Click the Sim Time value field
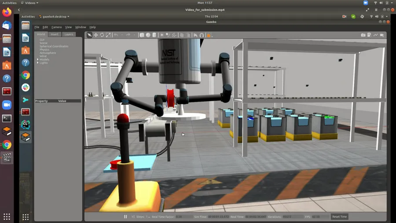396x223 pixels. [x=218, y=217]
